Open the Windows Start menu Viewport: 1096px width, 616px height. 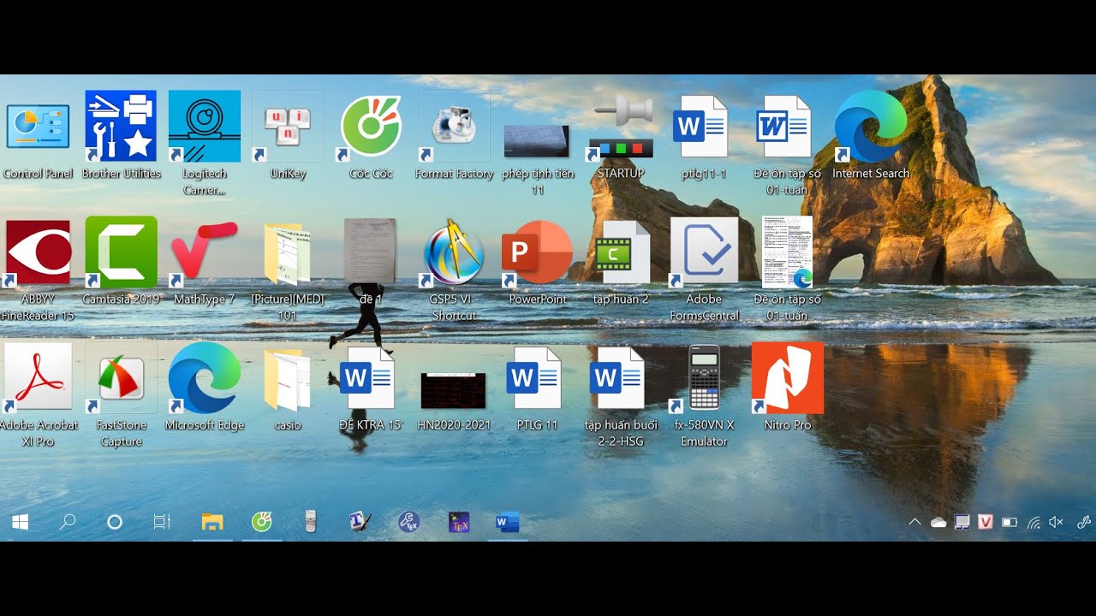pos(21,522)
